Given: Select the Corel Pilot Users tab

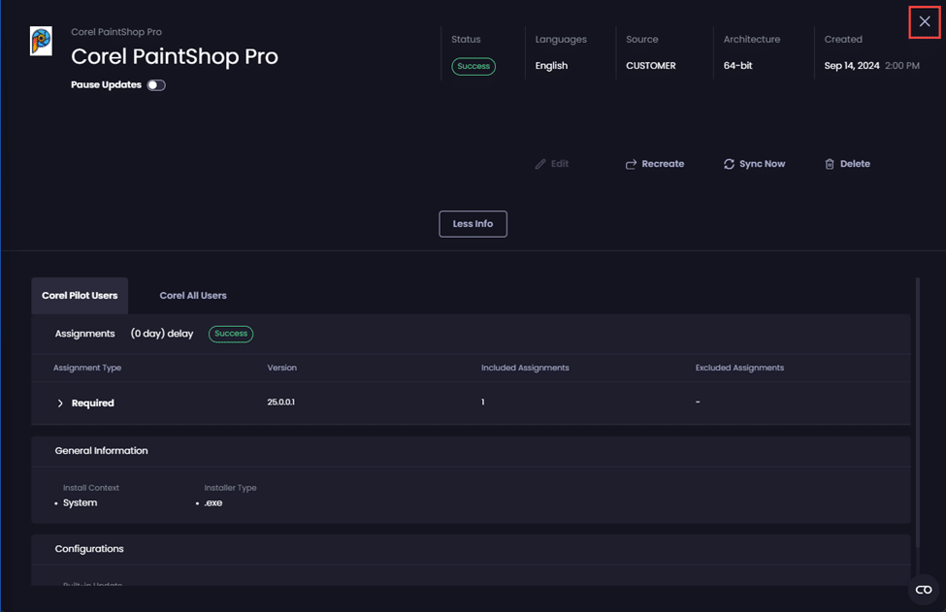Looking at the screenshot, I should tap(80, 296).
